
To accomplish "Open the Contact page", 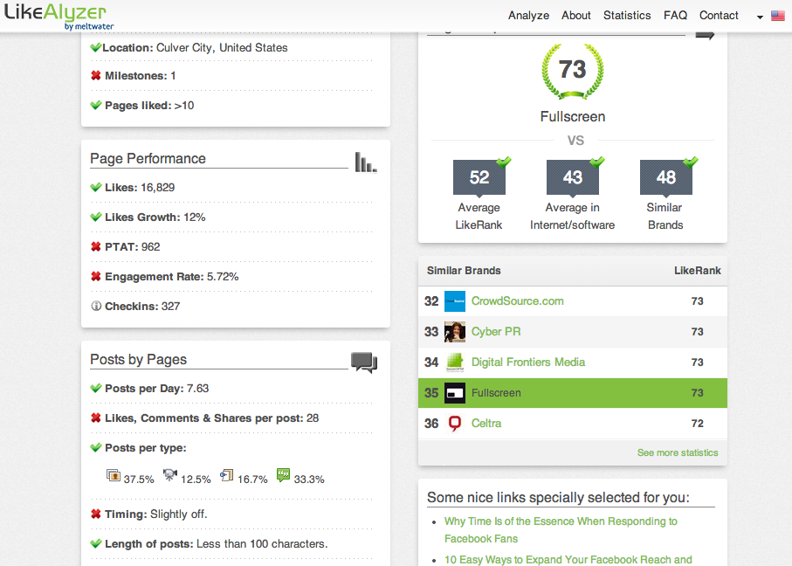I will [x=719, y=16].
